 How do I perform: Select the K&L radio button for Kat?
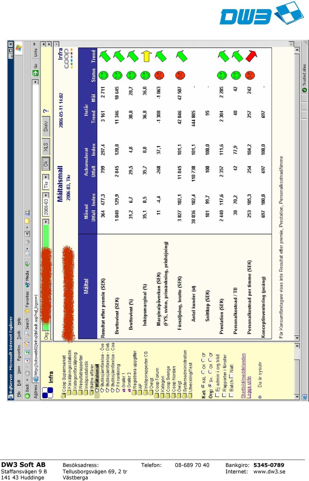[203, 386]
